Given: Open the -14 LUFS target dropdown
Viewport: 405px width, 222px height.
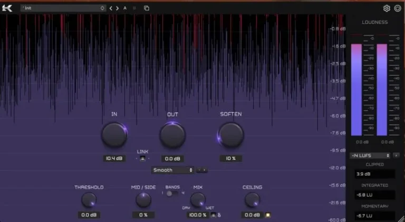Looking at the screenshot, I should coord(370,156).
